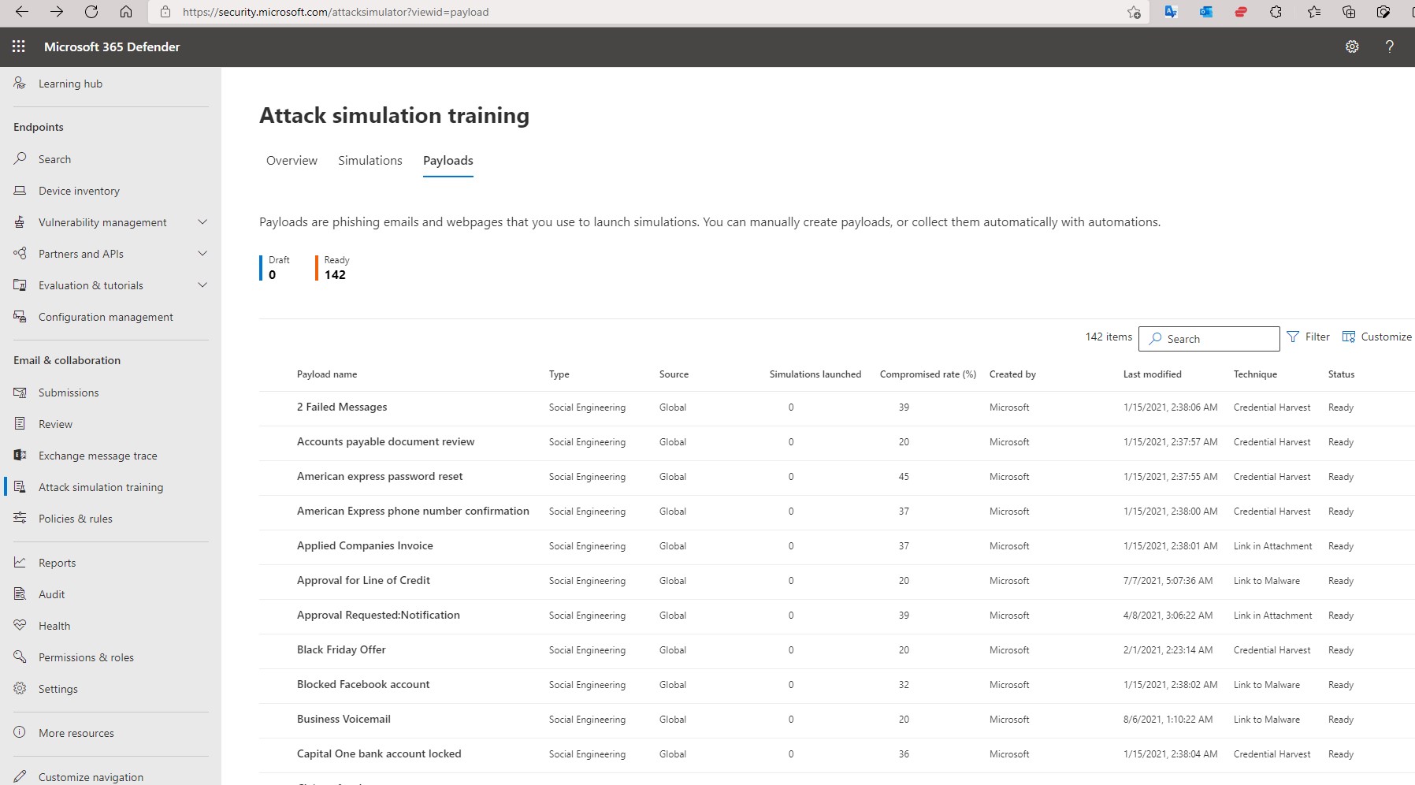Click the Submissions envelope icon
The width and height of the screenshot is (1415, 785).
pyautogui.click(x=20, y=392)
